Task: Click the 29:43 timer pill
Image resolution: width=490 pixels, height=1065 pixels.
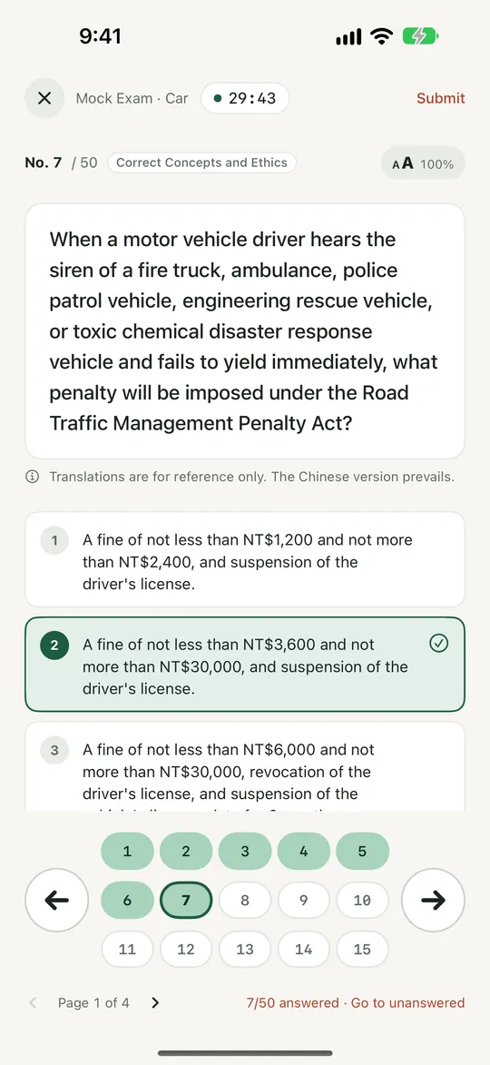Action: (245, 98)
